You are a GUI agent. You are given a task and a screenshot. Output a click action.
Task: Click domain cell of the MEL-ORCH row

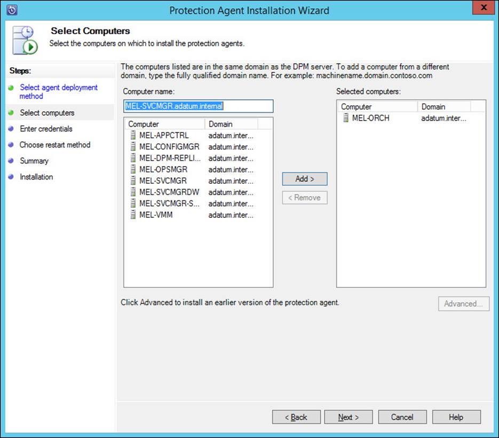click(443, 118)
